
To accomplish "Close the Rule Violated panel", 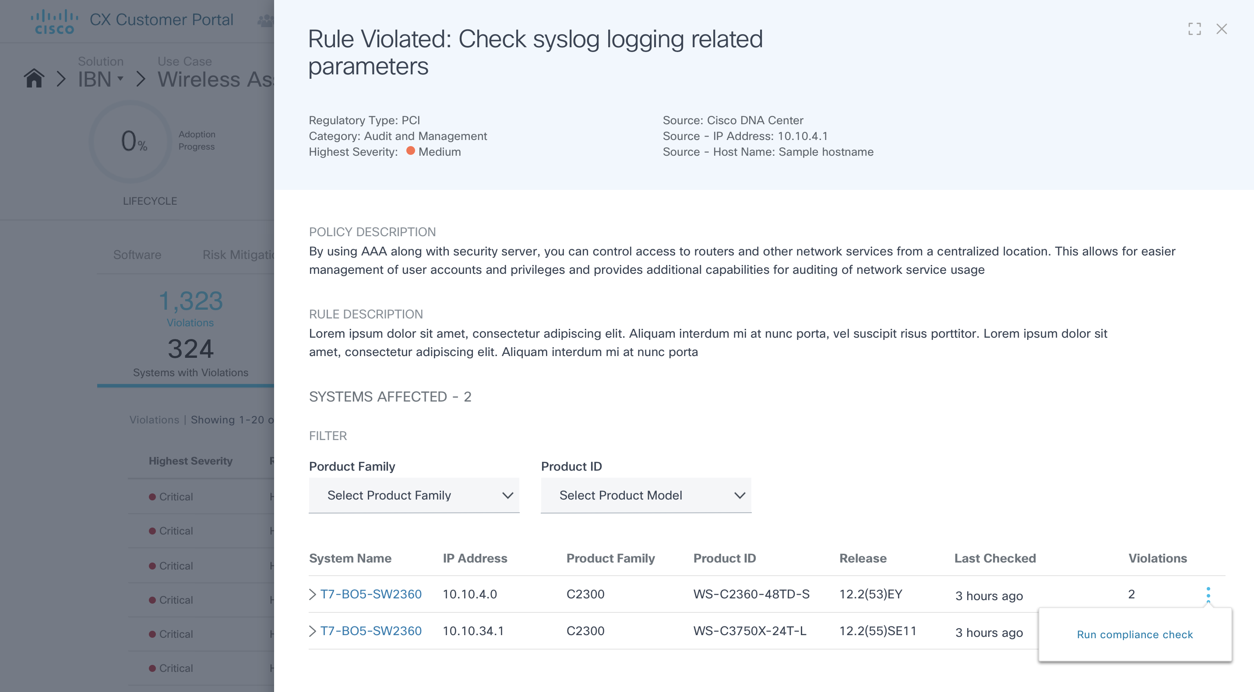I will [1222, 29].
